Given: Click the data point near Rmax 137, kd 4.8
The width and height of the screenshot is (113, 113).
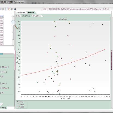Looking at the screenshot, I should pyautogui.click(x=105, y=61).
